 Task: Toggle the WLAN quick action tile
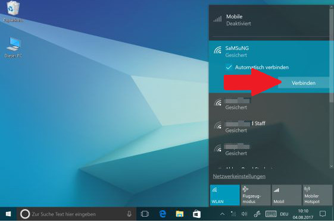coord(224,195)
